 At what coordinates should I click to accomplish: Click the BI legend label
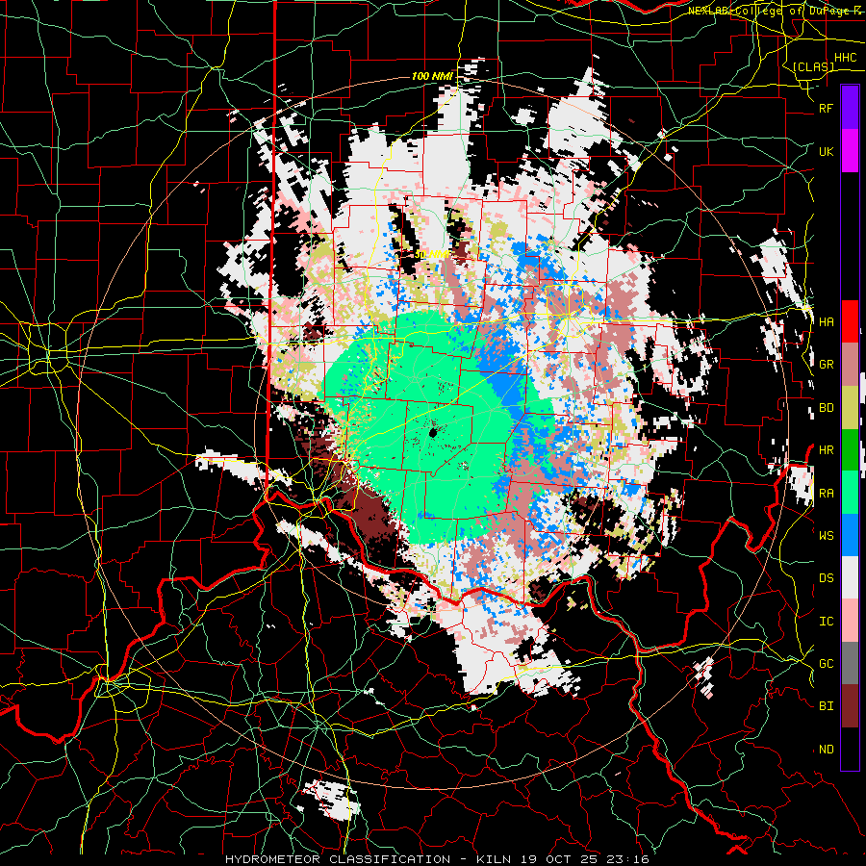[826, 706]
